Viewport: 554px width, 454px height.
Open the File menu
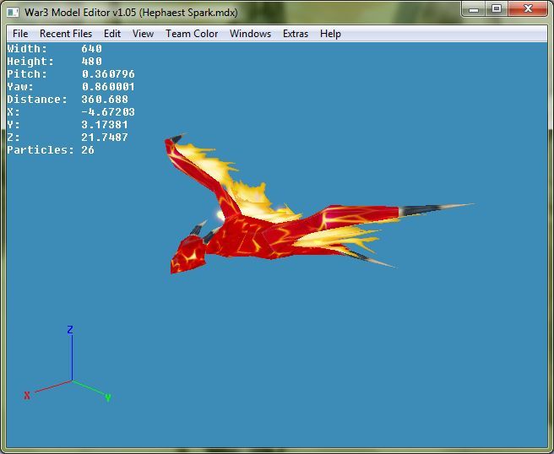click(20, 34)
